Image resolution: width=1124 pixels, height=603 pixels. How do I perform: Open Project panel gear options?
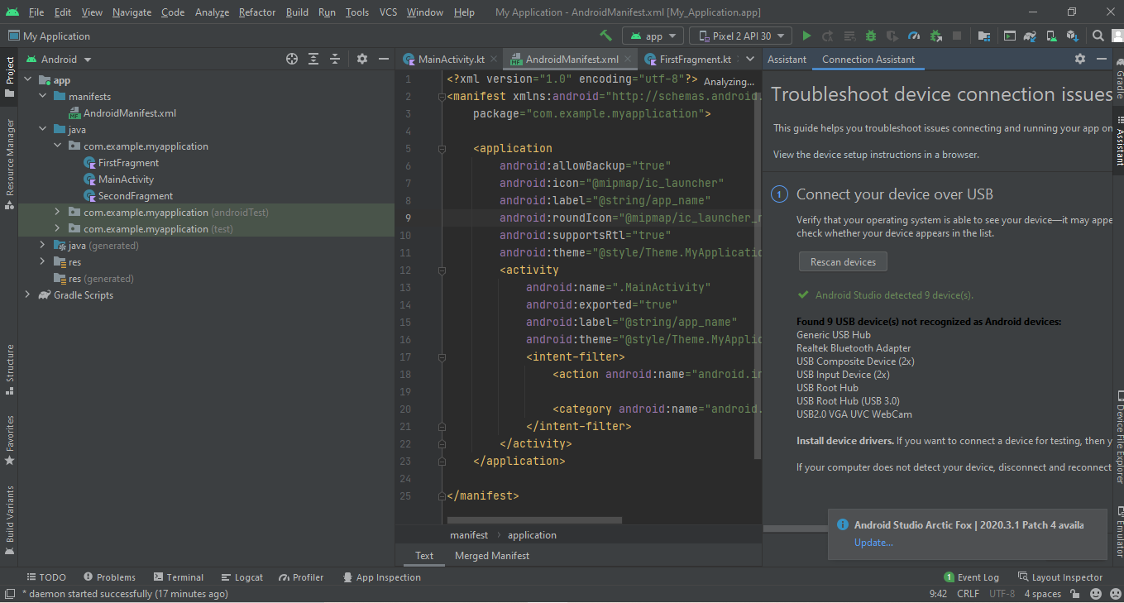point(362,59)
